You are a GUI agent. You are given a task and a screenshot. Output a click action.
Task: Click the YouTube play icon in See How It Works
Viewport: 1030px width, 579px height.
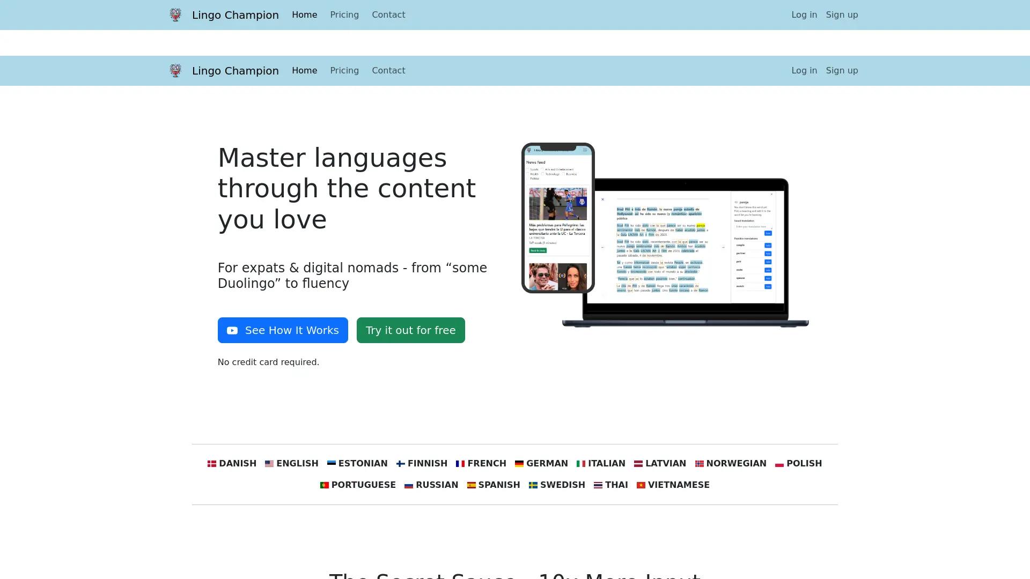click(232, 330)
